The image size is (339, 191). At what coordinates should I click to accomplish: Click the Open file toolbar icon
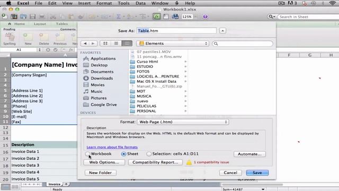point(23,16)
